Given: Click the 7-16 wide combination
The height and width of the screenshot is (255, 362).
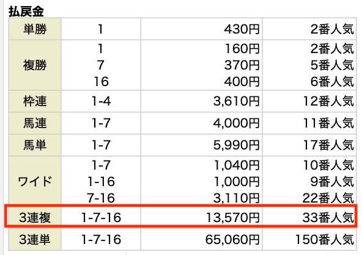Looking at the screenshot, I should [x=101, y=198].
